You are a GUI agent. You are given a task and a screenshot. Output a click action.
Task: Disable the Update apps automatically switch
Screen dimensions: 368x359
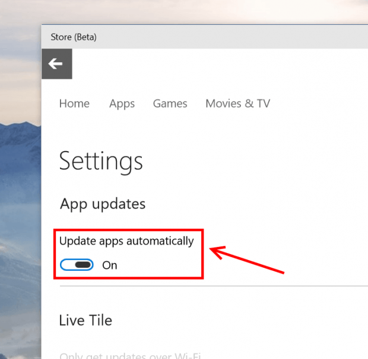point(77,265)
